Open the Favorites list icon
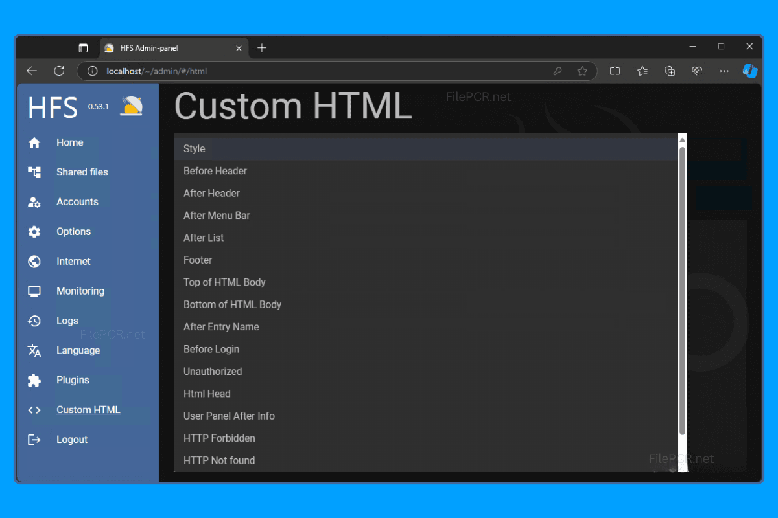Viewport: 778px width, 518px height. point(642,71)
